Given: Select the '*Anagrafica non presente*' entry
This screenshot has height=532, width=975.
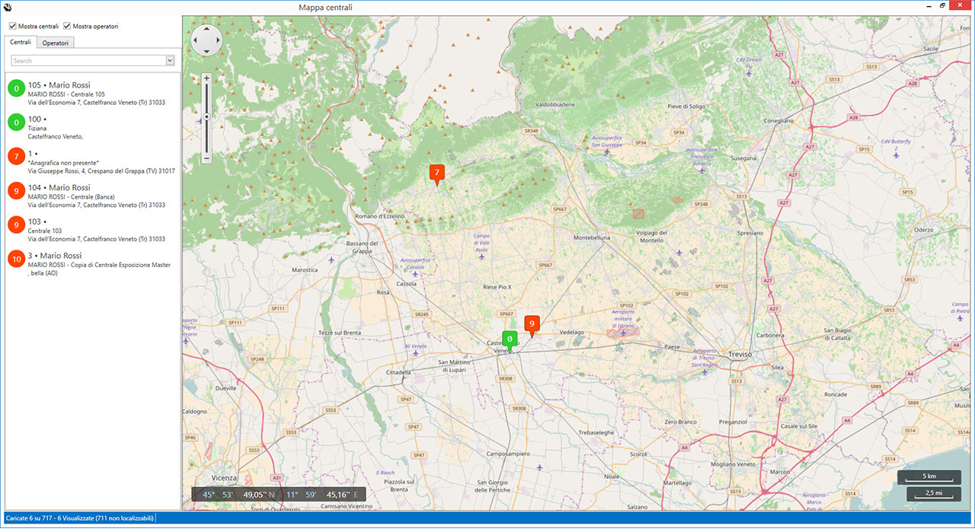Looking at the screenshot, I should (92, 162).
